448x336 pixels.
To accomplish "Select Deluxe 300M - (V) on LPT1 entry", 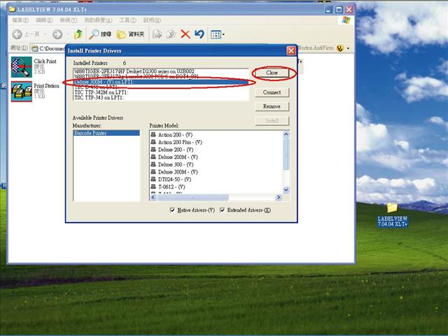I will point(161,82).
